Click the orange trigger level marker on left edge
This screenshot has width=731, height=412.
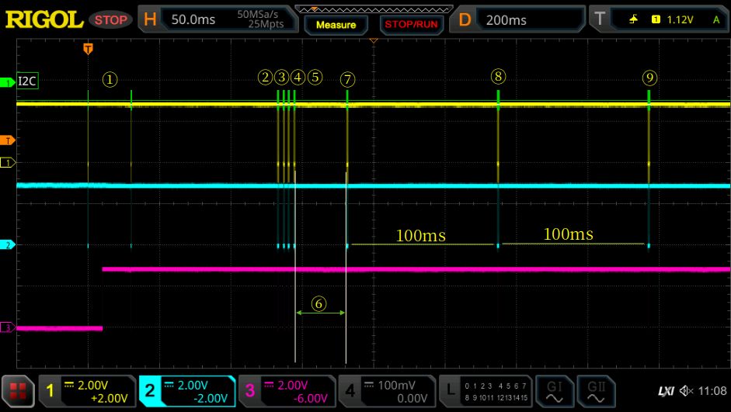(8, 140)
